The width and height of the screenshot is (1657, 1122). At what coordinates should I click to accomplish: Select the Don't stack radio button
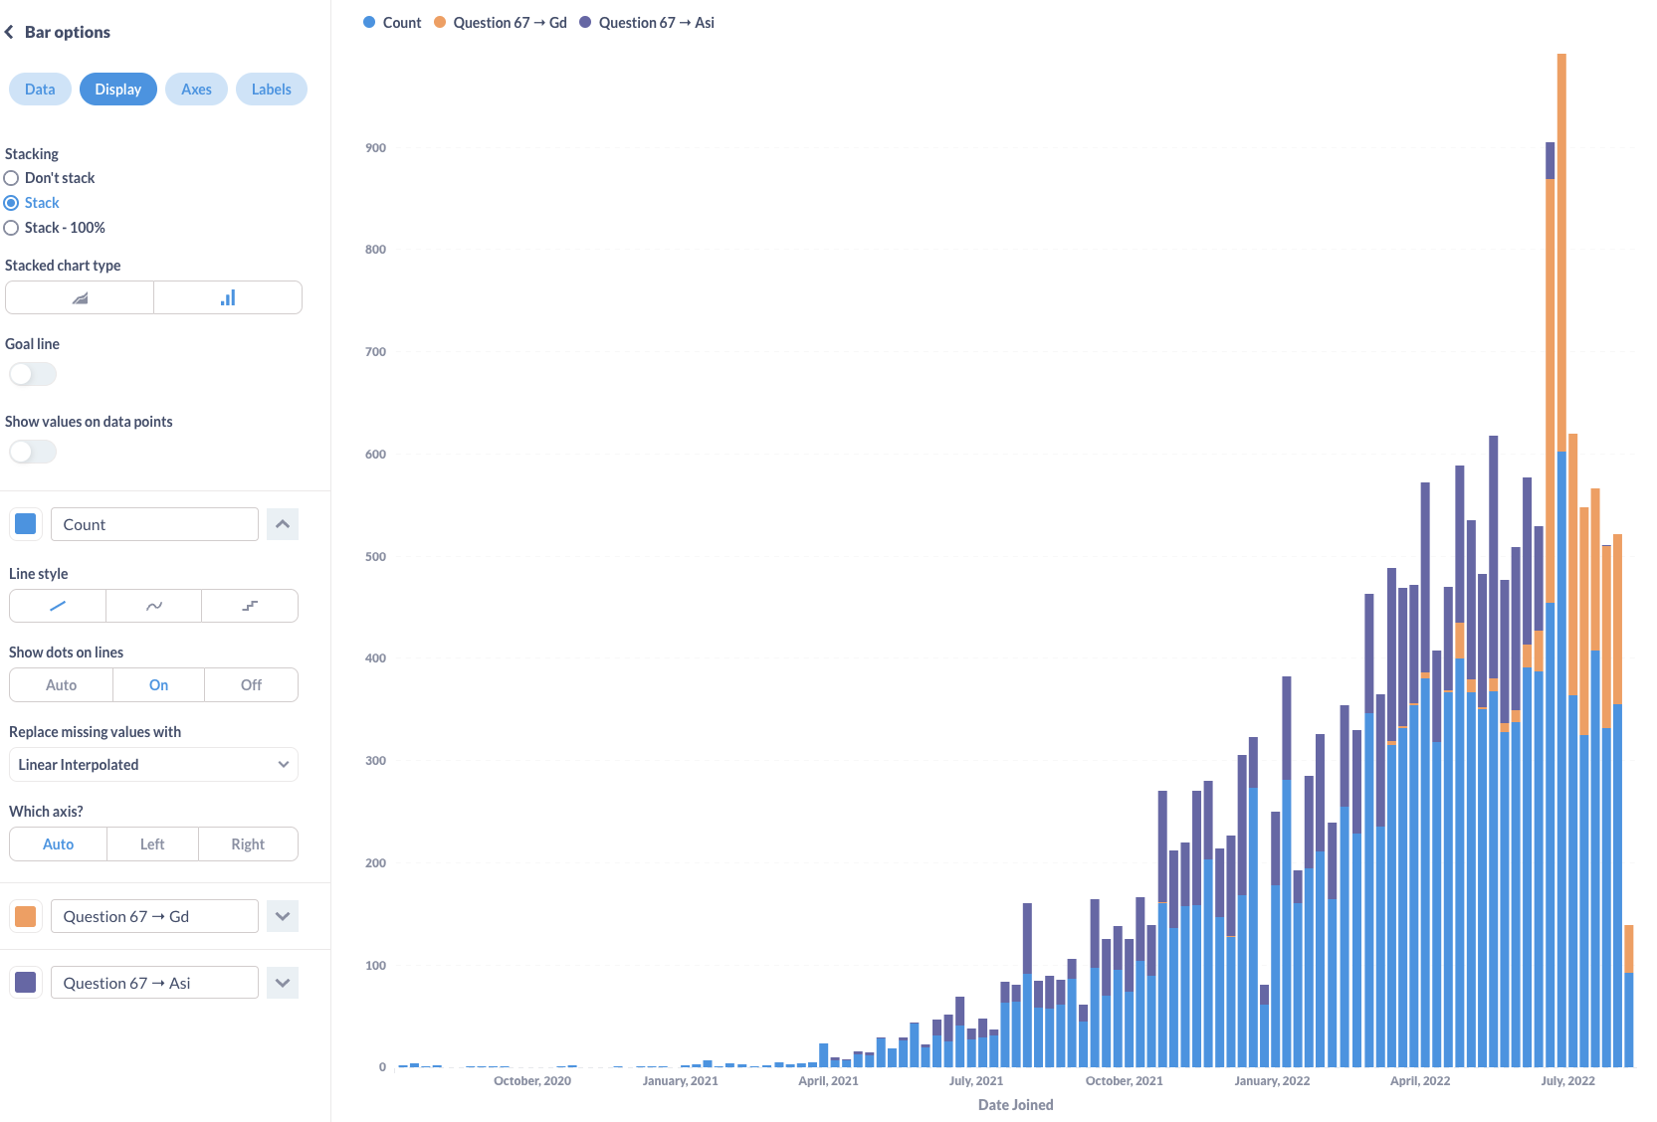click(11, 177)
